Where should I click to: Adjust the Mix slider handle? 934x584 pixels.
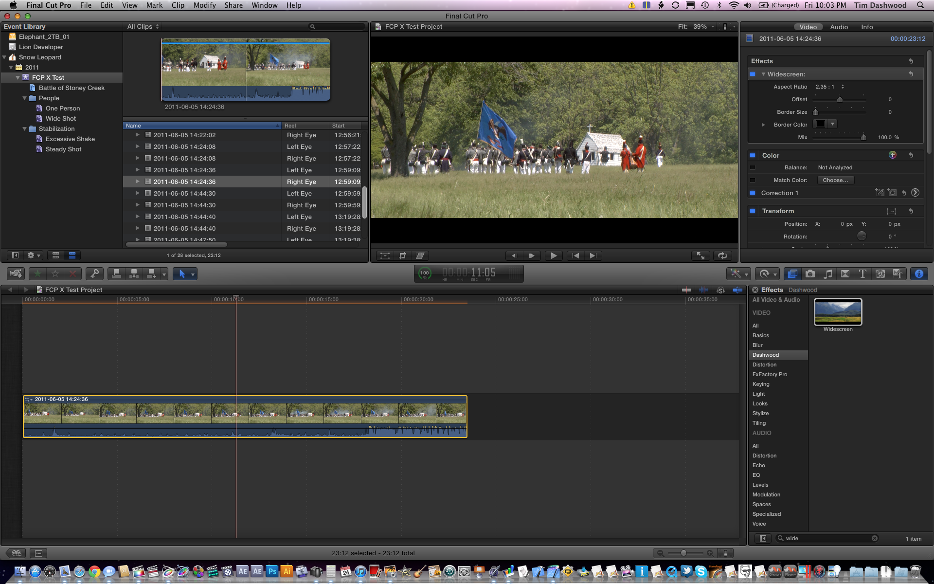pyautogui.click(x=863, y=137)
